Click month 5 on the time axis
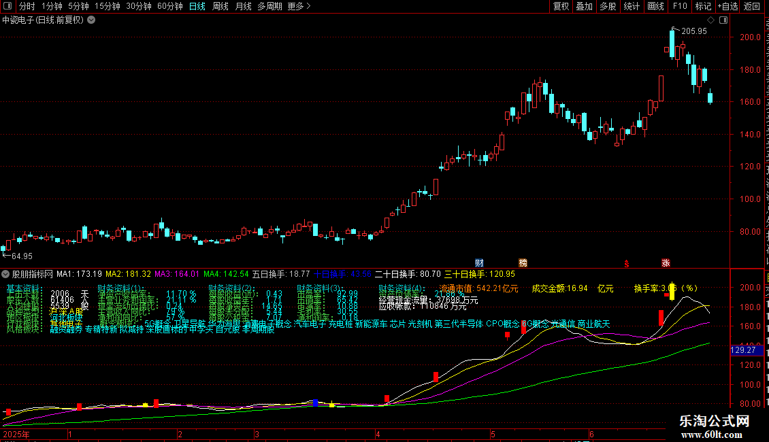Viewport: 769px width, 442px height. [x=493, y=435]
